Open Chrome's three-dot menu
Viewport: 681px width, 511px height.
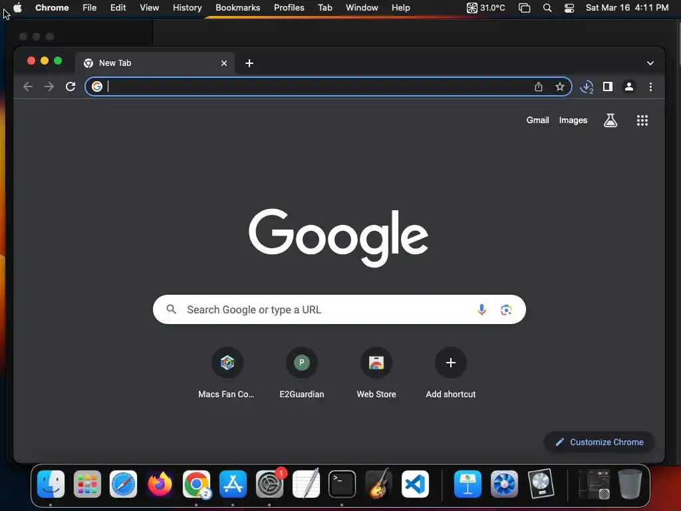(650, 87)
